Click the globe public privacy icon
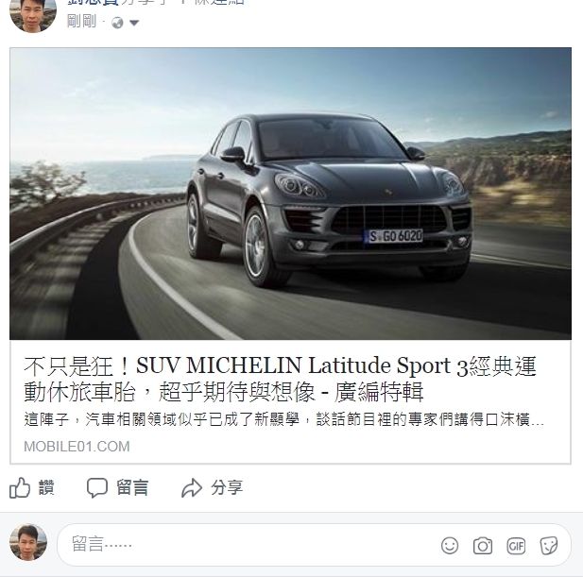 pyautogui.click(x=117, y=23)
